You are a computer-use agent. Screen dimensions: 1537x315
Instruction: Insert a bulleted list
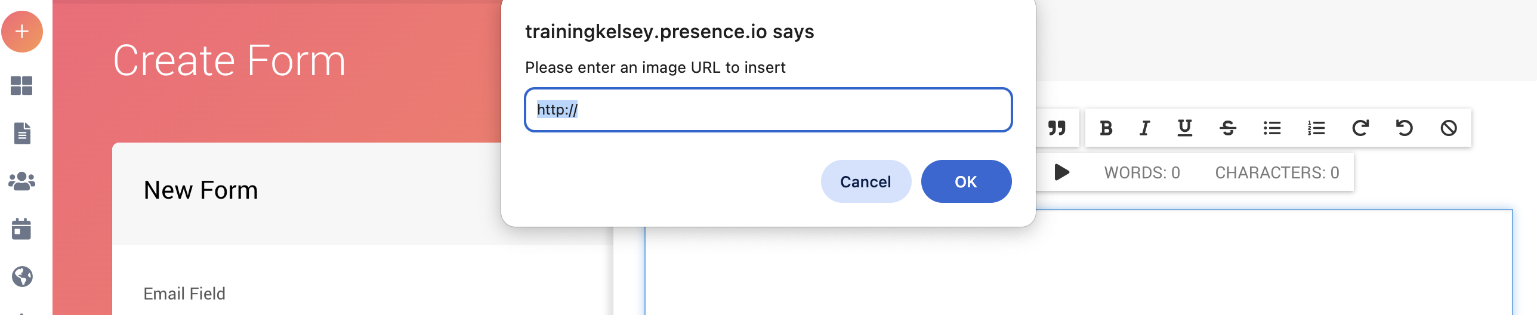coord(1271,128)
